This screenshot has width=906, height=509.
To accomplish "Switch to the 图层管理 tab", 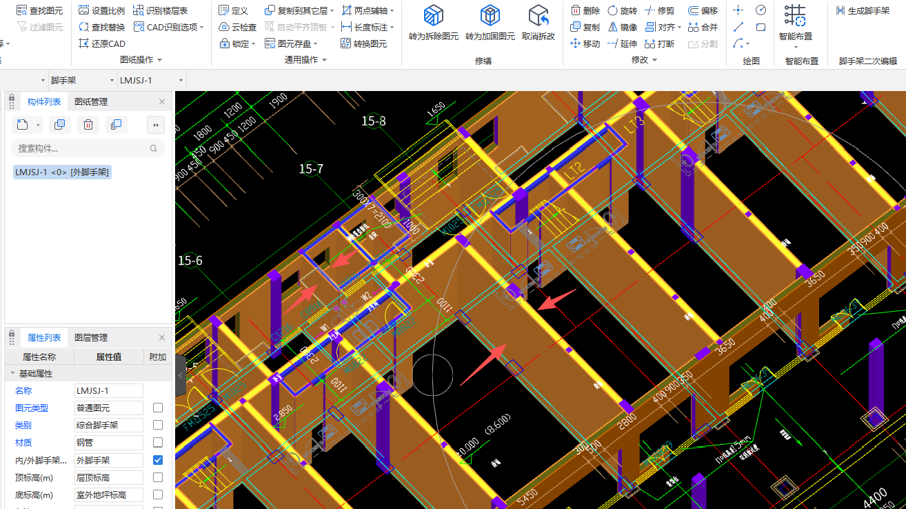I will (x=91, y=337).
